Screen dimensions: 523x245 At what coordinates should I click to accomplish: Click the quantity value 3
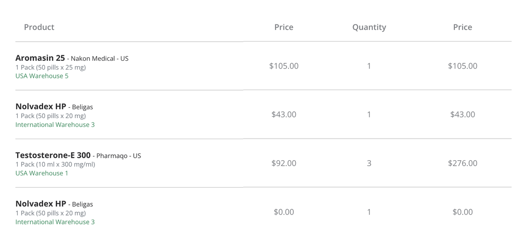click(369, 163)
